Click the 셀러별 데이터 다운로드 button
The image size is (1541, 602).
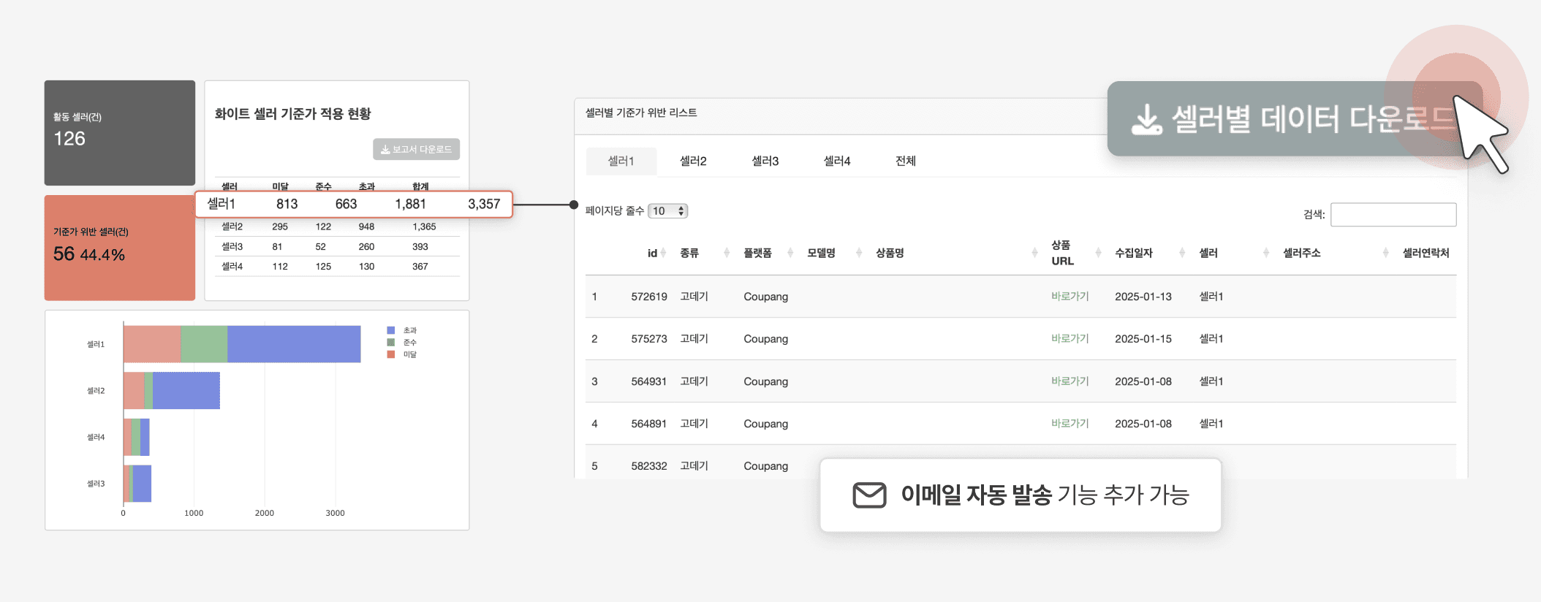click(1295, 118)
